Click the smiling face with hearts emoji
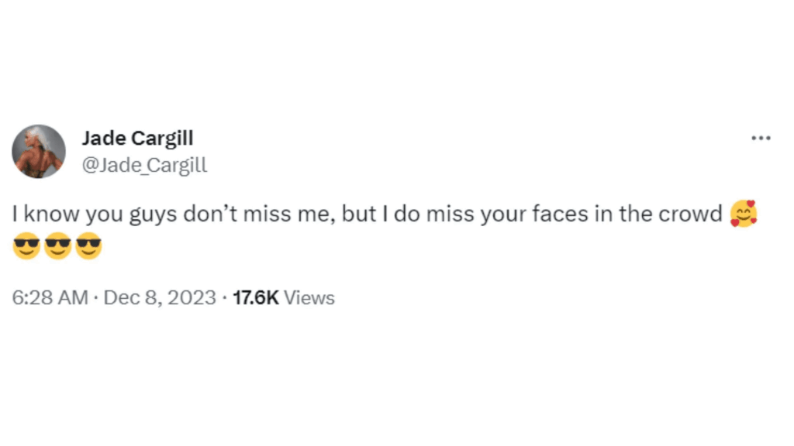794x446 pixels. click(744, 213)
